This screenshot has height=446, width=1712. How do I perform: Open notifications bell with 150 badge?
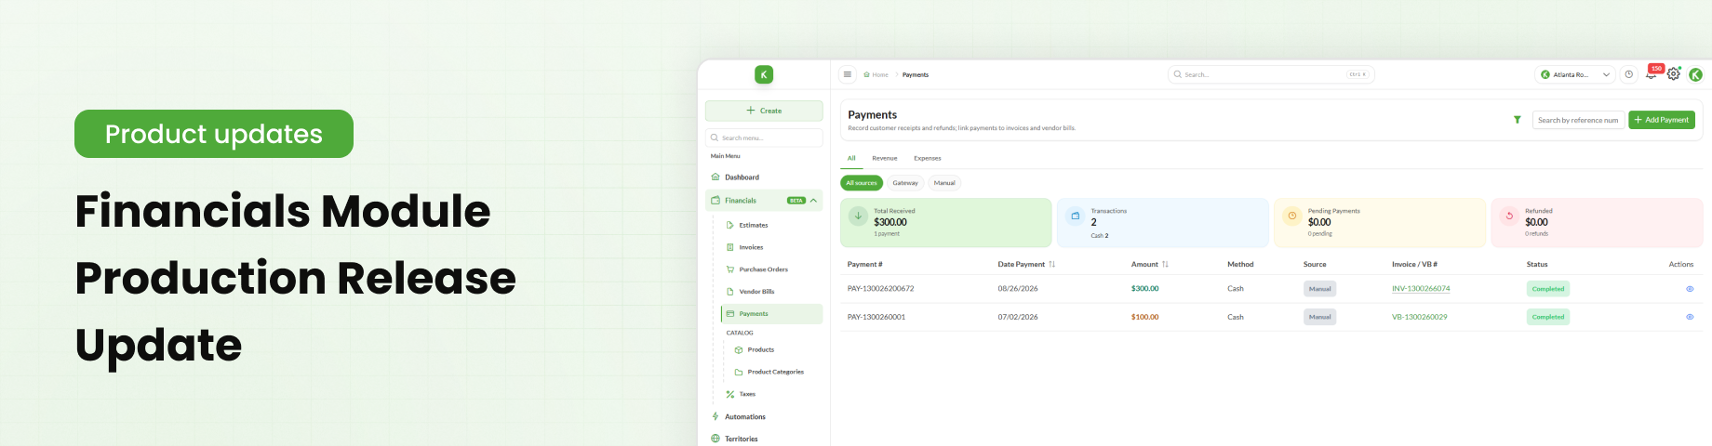coord(1652,74)
